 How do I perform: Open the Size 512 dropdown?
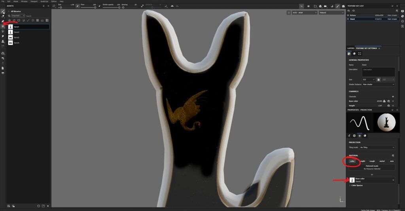(x=369, y=79)
